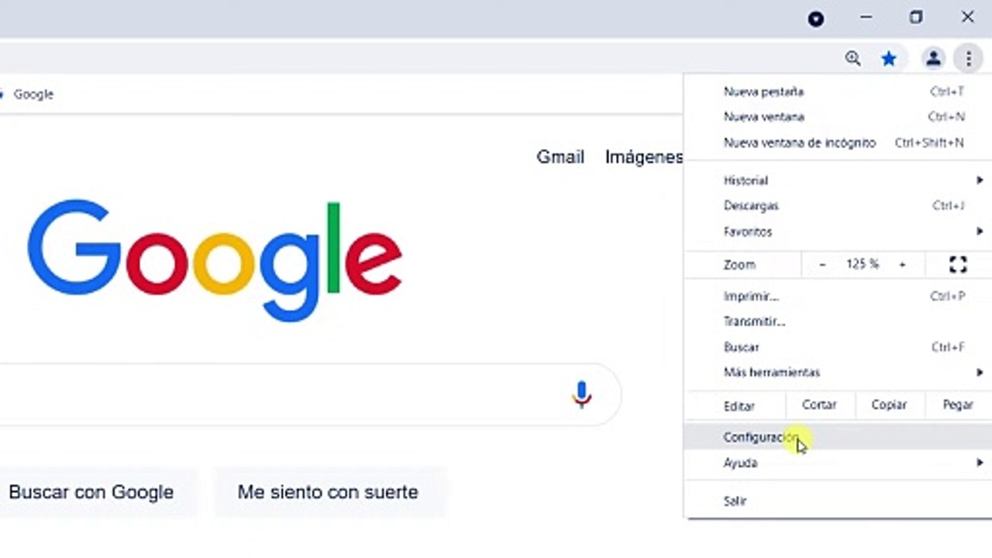Restore down the Chrome window
The width and height of the screenshot is (992, 558).
click(x=916, y=17)
